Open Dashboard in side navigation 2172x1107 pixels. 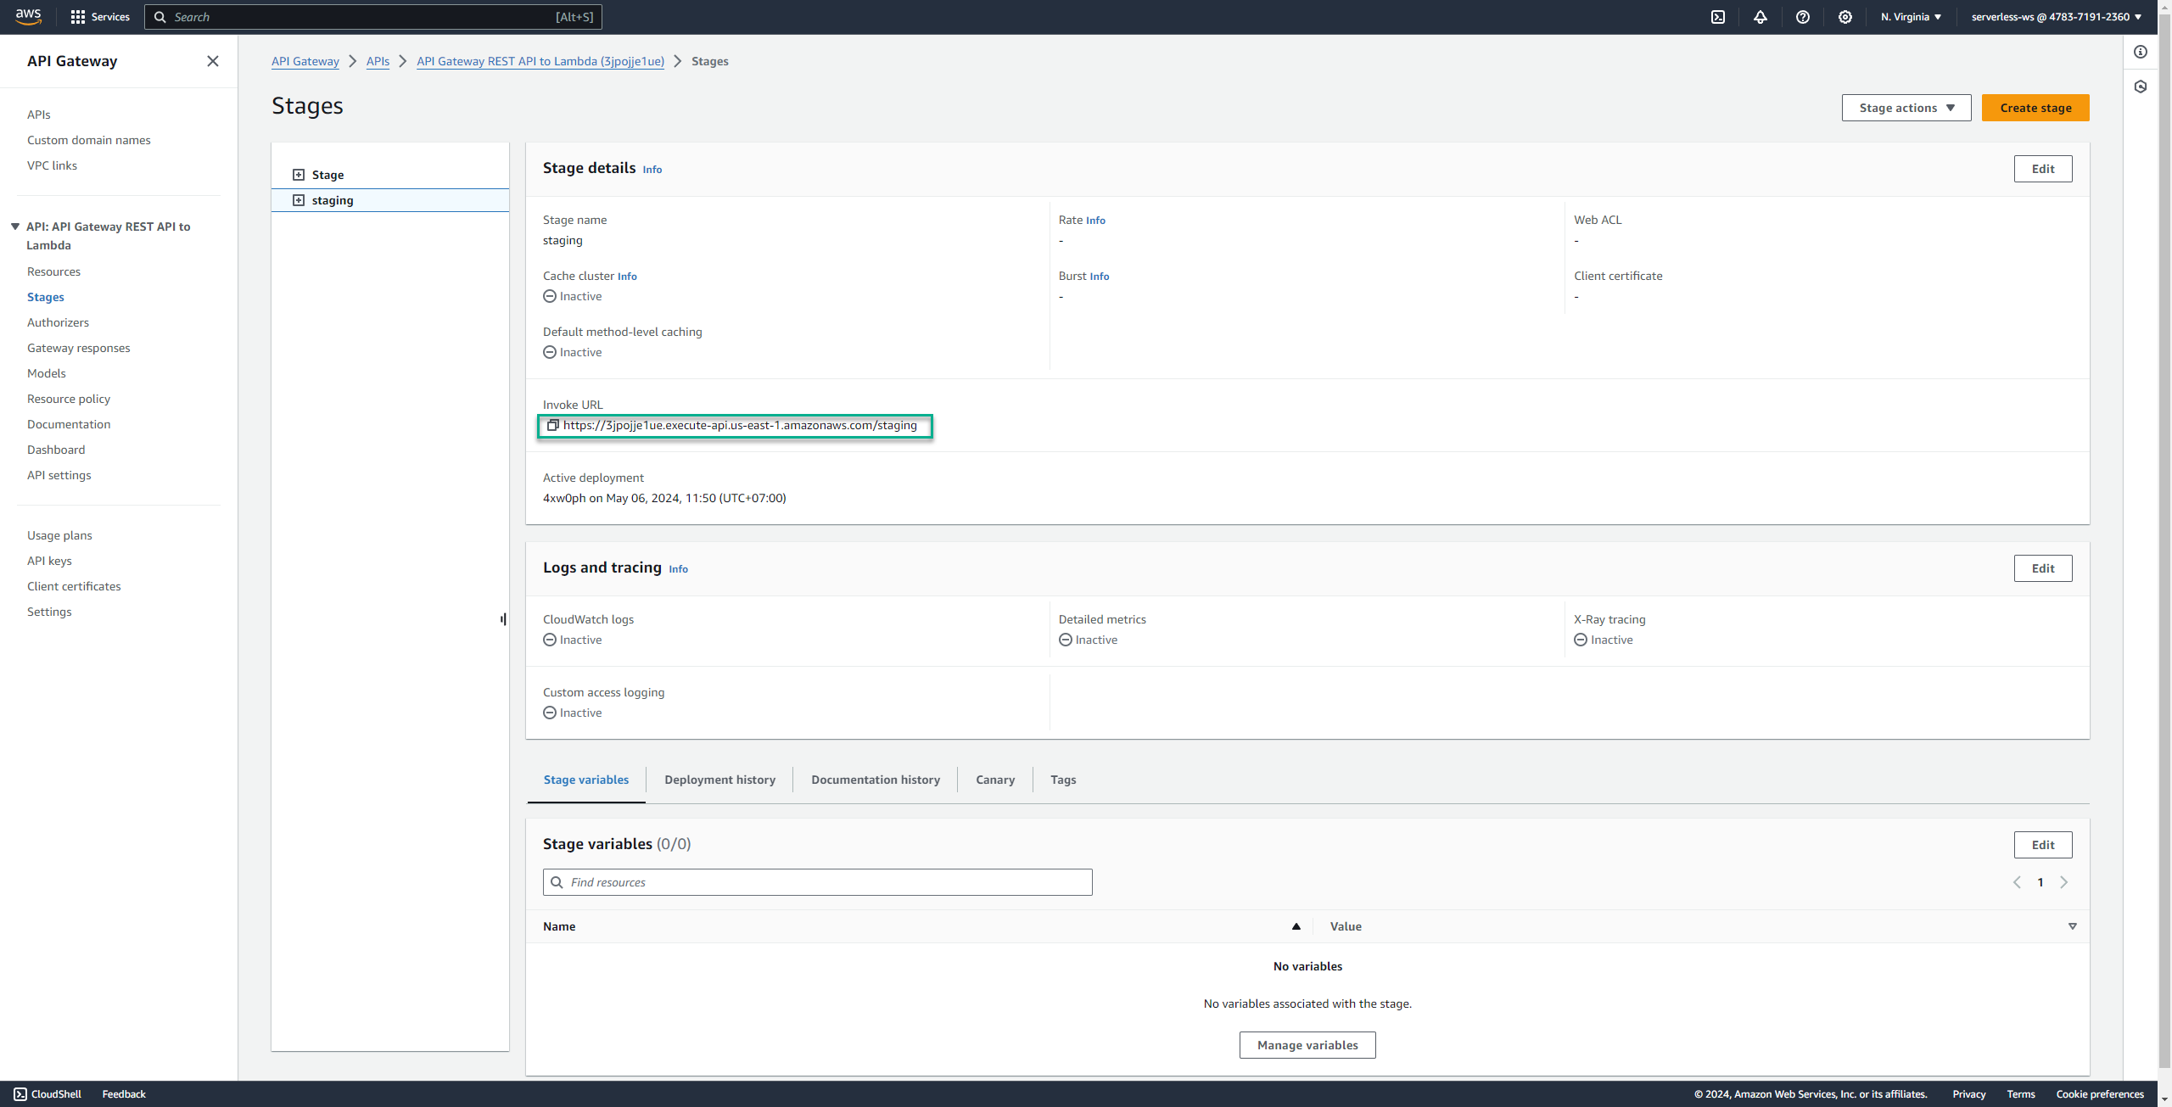pos(56,450)
